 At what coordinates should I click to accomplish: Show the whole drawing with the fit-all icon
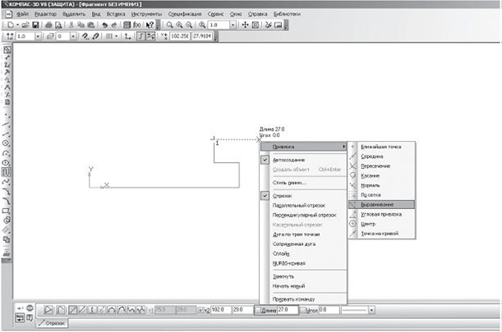click(256, 25)
